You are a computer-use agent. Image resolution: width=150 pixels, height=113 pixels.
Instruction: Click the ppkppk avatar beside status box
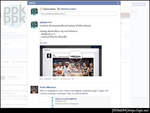tap(34, 11)
